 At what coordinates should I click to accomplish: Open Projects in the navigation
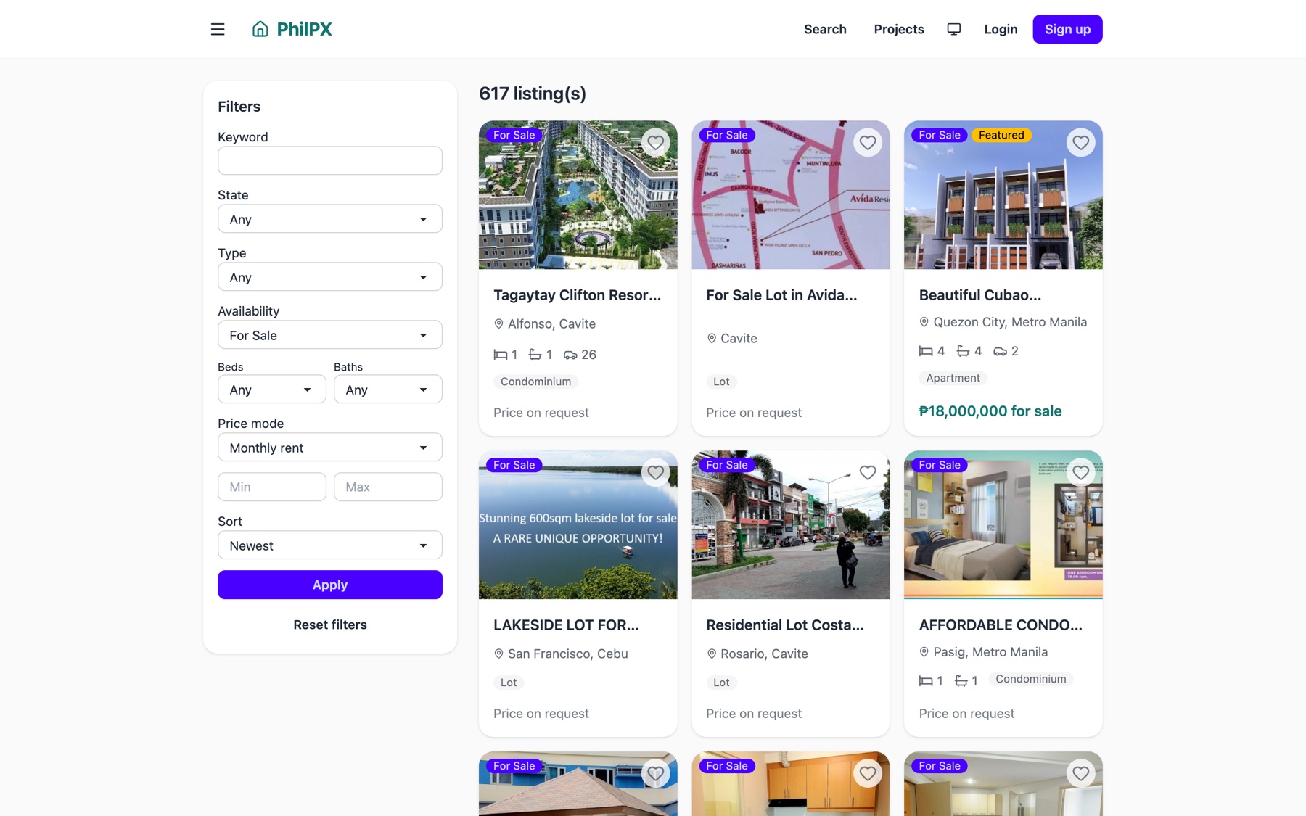899,29
